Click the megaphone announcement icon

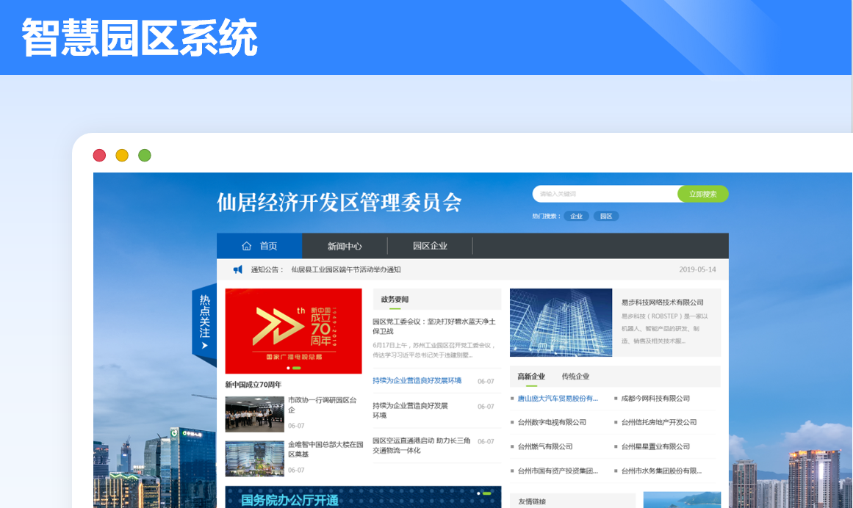click(238, 269)
